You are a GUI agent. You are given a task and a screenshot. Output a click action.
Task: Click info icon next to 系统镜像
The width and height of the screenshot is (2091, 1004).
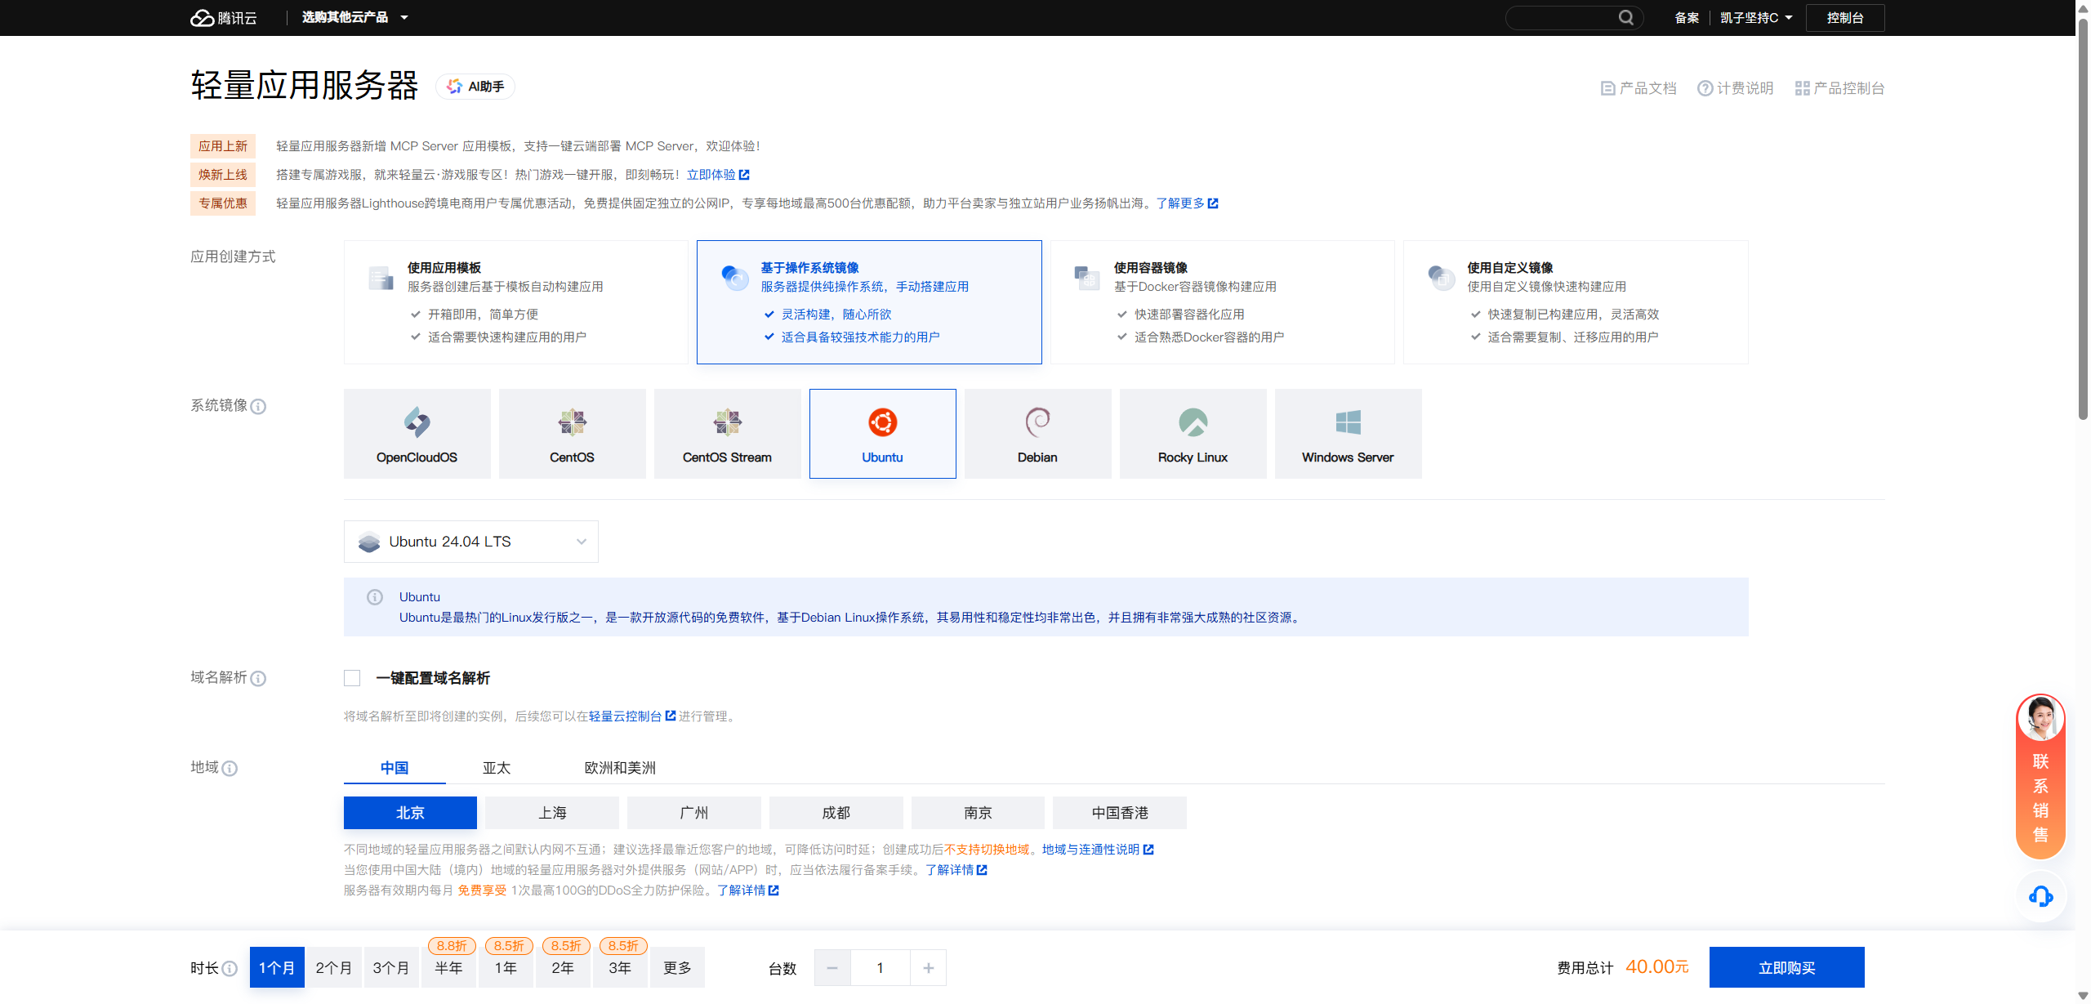(x=258, y=407)
